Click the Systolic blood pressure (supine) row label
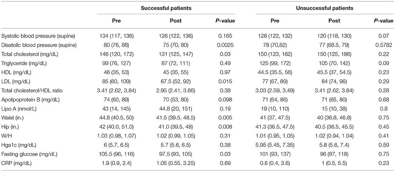 39,36
